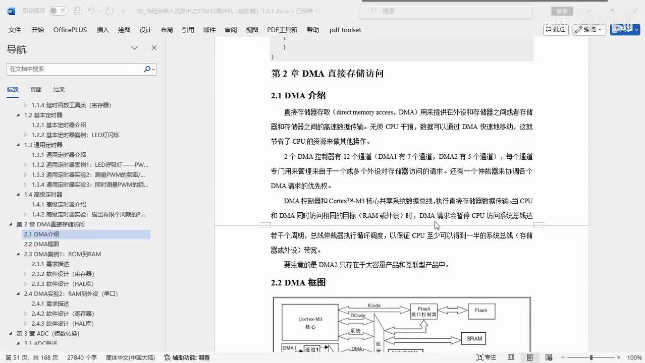Screen dimensions: 645x363
Task: Expand heading 1.1.4 延时函数工具类
Action: 26,105
